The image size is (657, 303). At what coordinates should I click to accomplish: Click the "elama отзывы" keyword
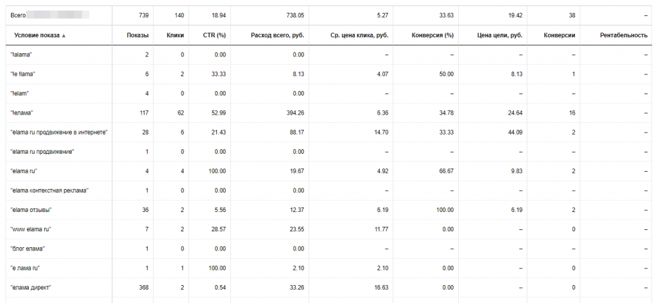31,209
